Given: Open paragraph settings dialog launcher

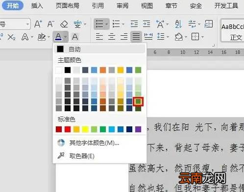Looking at the screenshot, I should coord(213,45).
